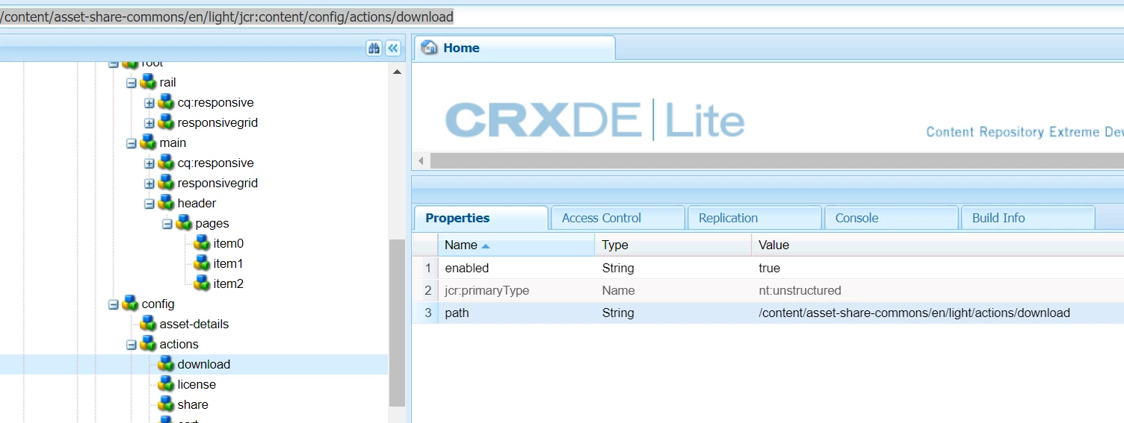
Task: Click the path value /content/asset-share-commons/en/light/actions/download
Action: [x=914, y=313]
